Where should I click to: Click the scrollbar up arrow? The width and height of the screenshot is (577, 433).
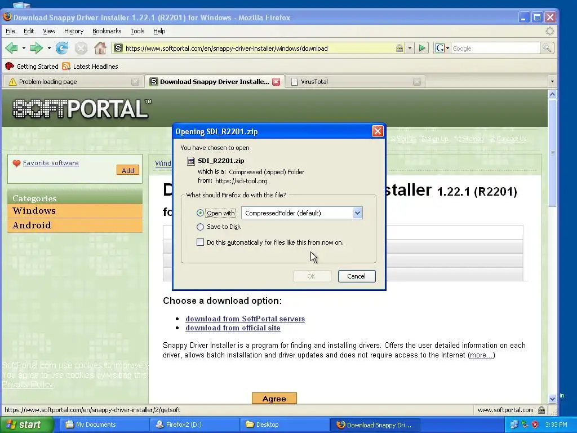tap(552, 95)
